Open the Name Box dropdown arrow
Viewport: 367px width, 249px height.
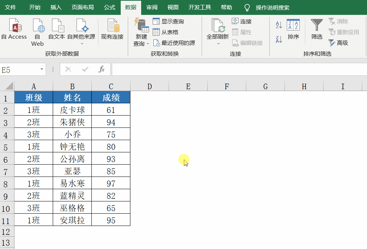point(42,69)
